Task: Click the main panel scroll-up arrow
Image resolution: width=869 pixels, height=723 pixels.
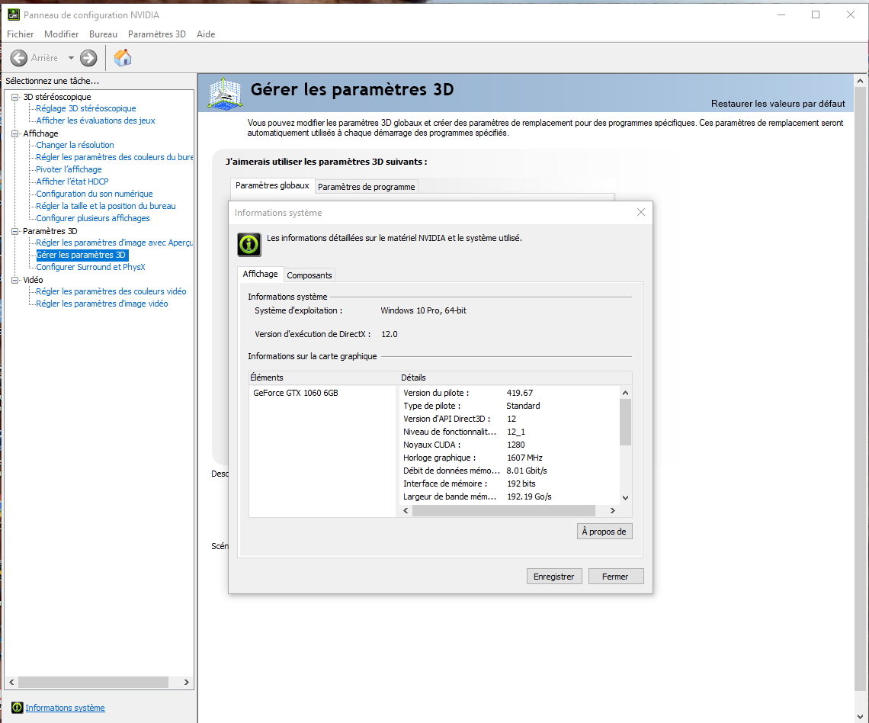Action: click(860, 81)
